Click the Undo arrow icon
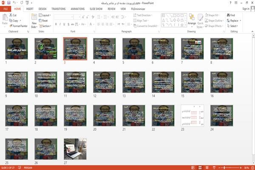 [14, 3]
